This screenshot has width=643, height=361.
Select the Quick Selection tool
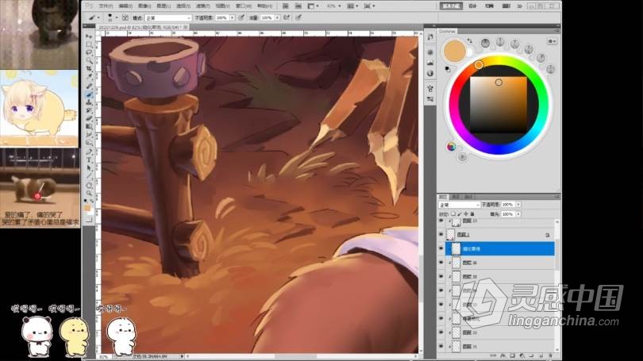click(89, 60)
